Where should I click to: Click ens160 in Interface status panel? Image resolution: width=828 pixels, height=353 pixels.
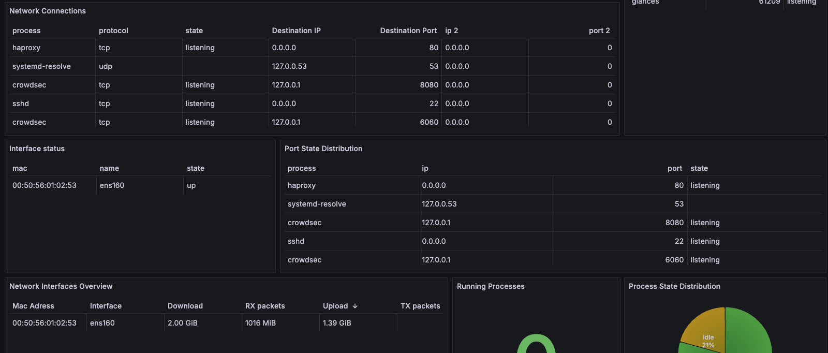coord(112,185)
